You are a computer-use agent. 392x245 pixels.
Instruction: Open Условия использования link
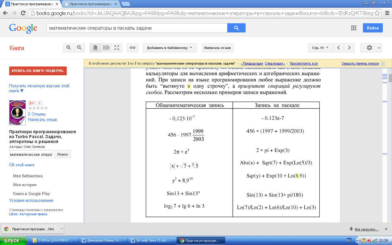tap(31, 201)
